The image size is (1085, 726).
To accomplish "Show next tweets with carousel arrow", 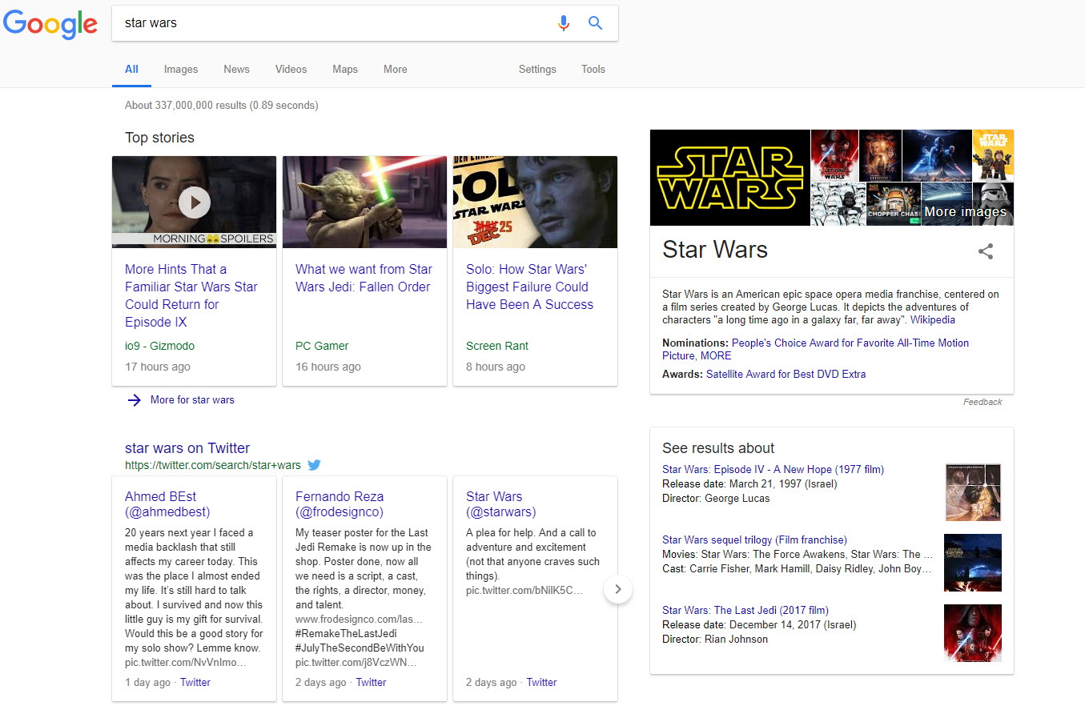I will click(x=617, y=590).
